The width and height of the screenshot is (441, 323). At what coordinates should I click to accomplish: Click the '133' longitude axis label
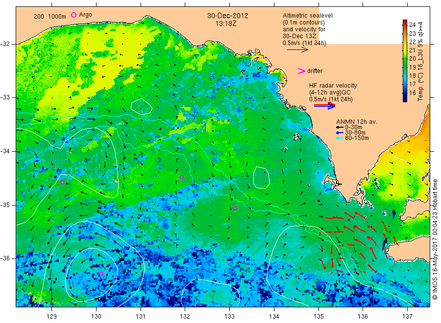229,317
